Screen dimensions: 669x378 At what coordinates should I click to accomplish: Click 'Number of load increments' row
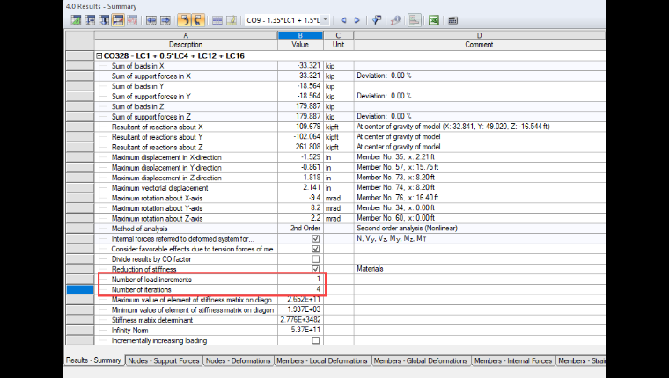click(334, 280)
